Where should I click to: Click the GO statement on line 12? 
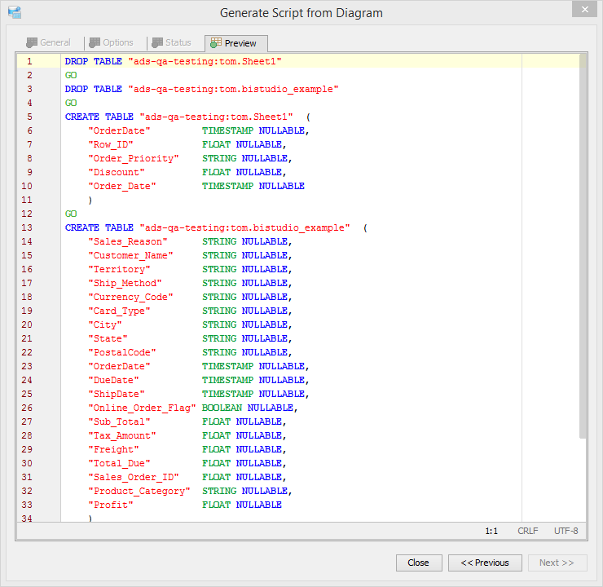click(71, 214)
